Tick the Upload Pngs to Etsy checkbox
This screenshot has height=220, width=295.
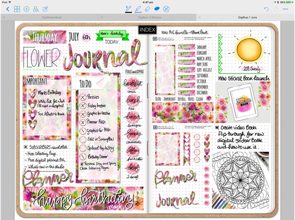click(82, 148)
